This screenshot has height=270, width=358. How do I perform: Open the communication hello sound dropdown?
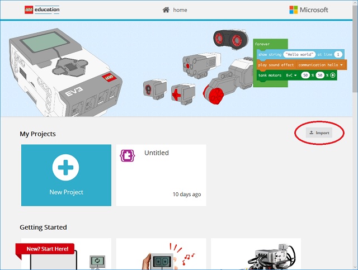(321, 65)
